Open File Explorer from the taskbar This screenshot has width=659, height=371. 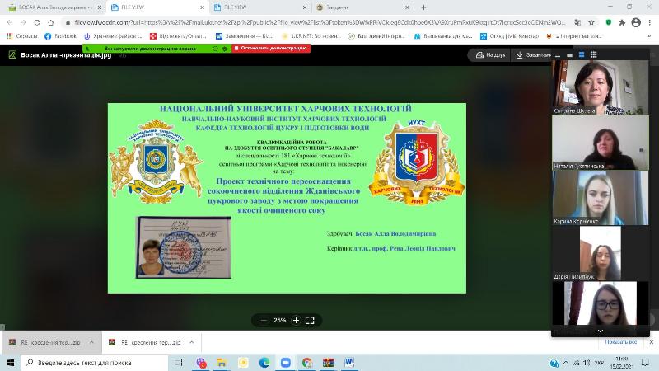222,363
